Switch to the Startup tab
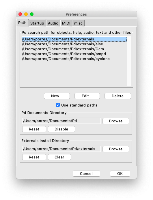 37,23
